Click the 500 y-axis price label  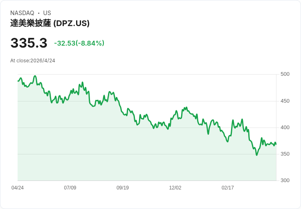click(x=285, y=74)
